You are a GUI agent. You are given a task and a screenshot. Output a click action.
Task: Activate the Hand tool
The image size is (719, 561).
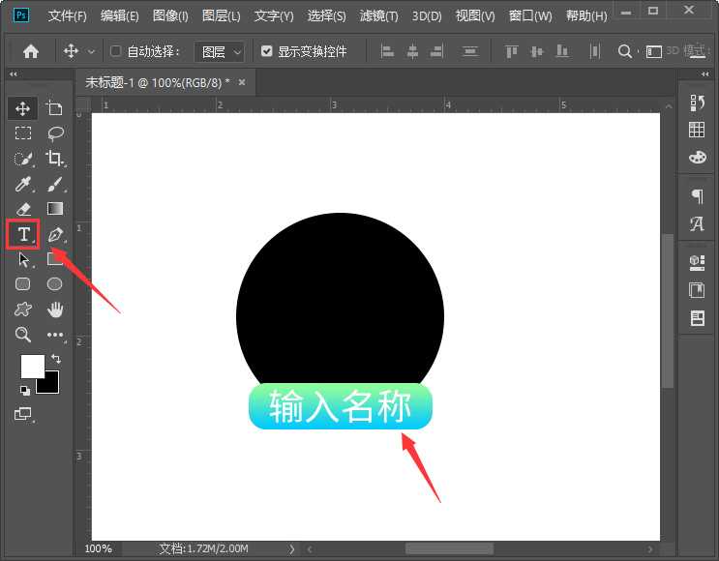coord(55,310)
